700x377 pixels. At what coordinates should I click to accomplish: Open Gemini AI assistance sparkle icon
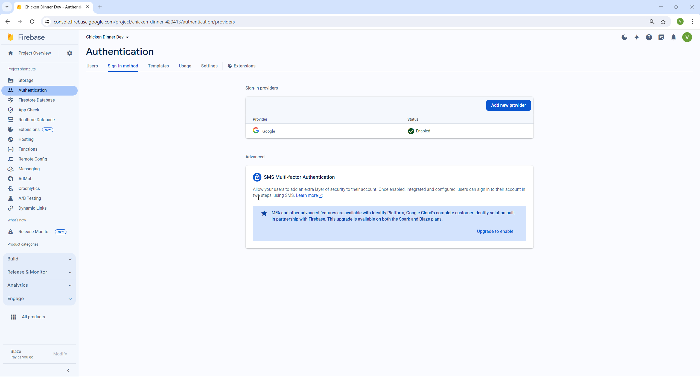tap(637, 37)
